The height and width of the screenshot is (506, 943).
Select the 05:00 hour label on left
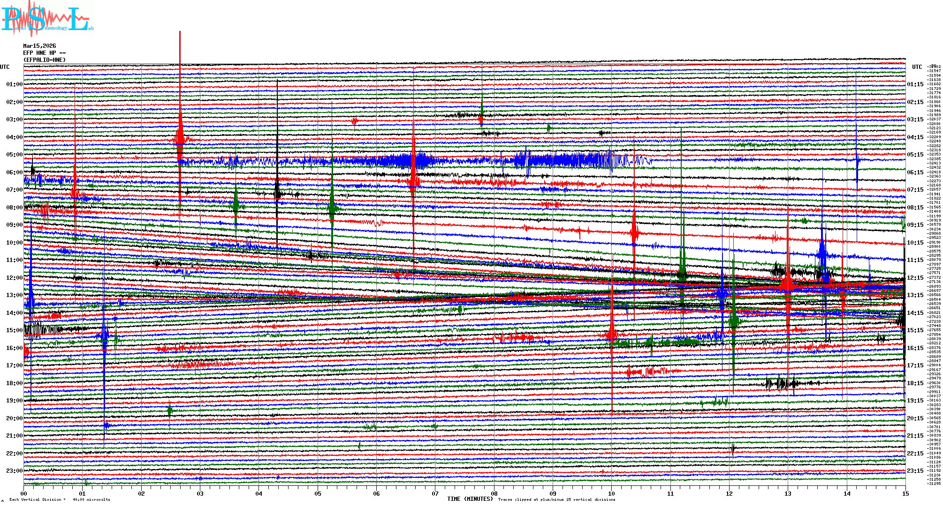pos(14,155)
